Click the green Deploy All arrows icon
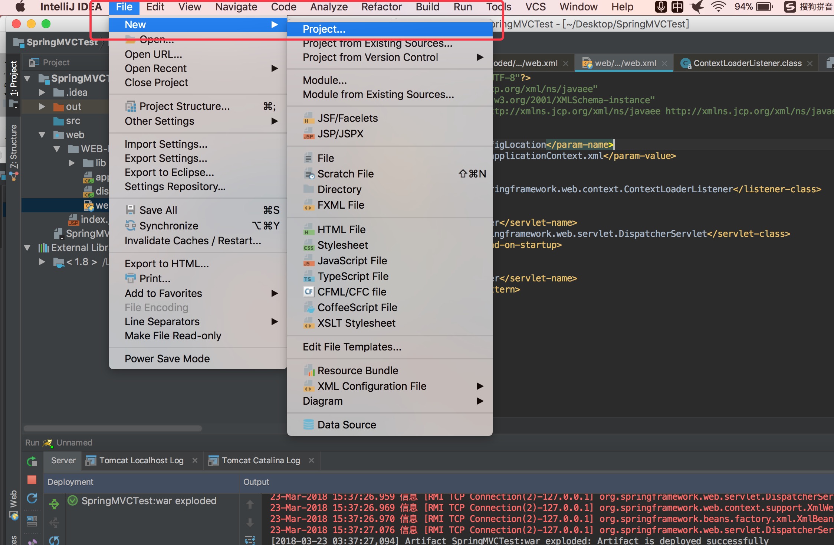The width and height of the screenshot is (834, 545). [x=54, y=504]
